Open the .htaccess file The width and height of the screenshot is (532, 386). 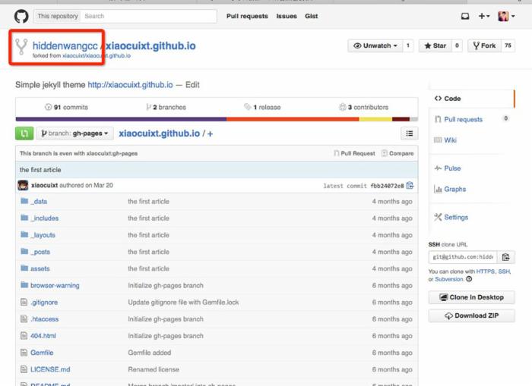44,319
